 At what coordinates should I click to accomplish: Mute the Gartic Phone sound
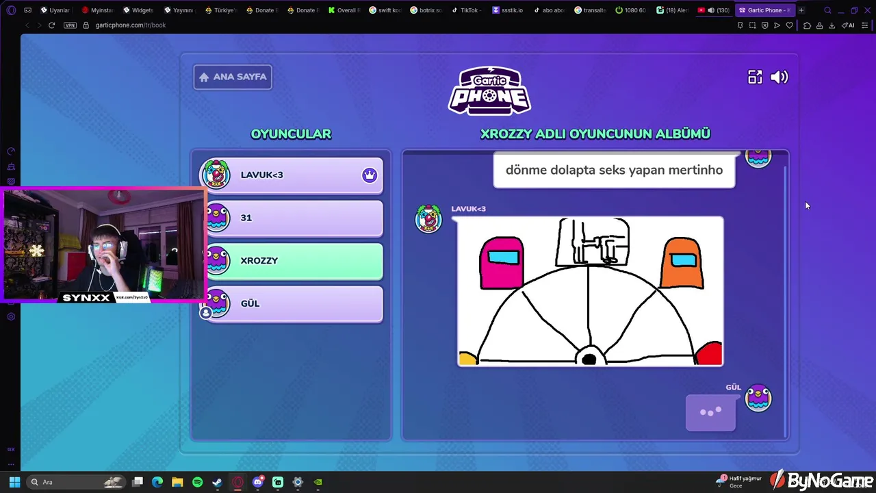tap(780, 77)
